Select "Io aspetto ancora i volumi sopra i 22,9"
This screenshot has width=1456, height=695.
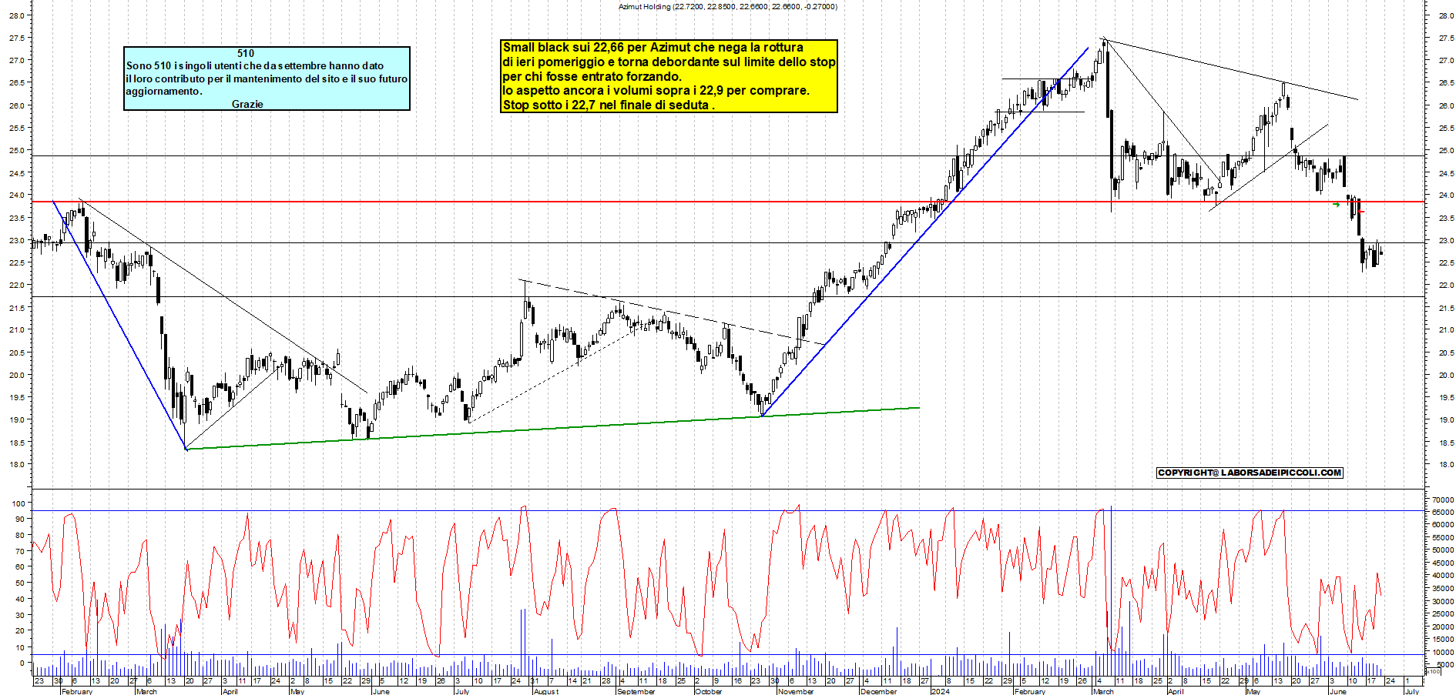[656, 90]
